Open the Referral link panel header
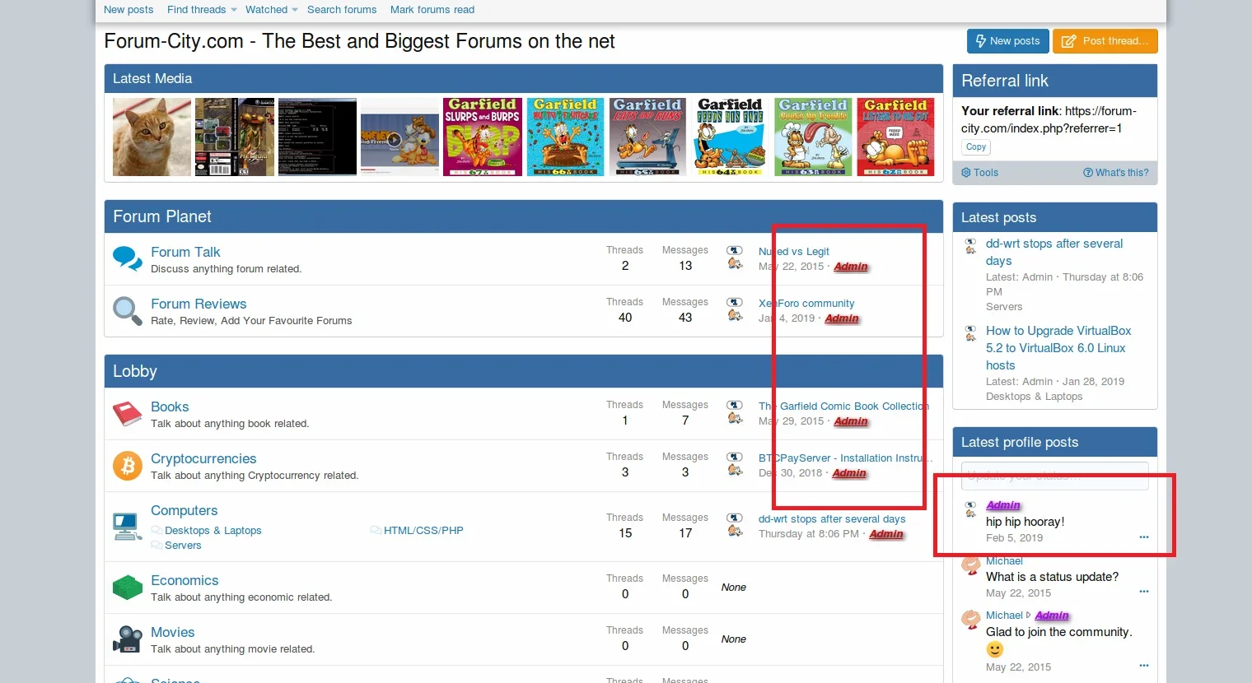The height and width of the screenshot is (683, 1252). click(x=1005, y=81)
